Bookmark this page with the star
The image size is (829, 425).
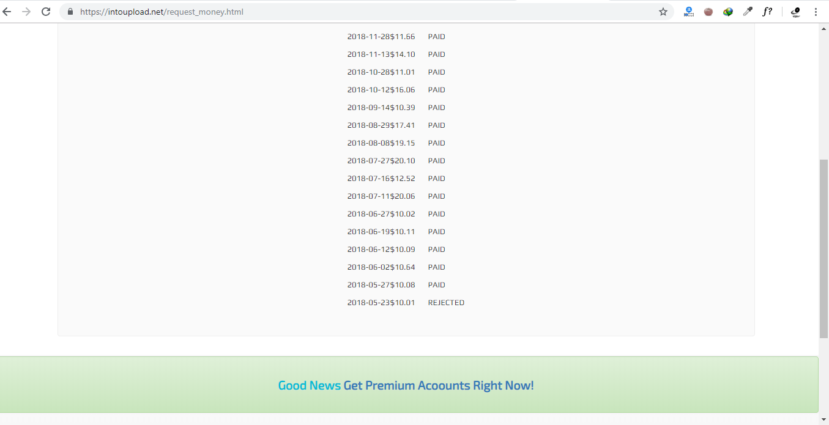click(663, 11)
